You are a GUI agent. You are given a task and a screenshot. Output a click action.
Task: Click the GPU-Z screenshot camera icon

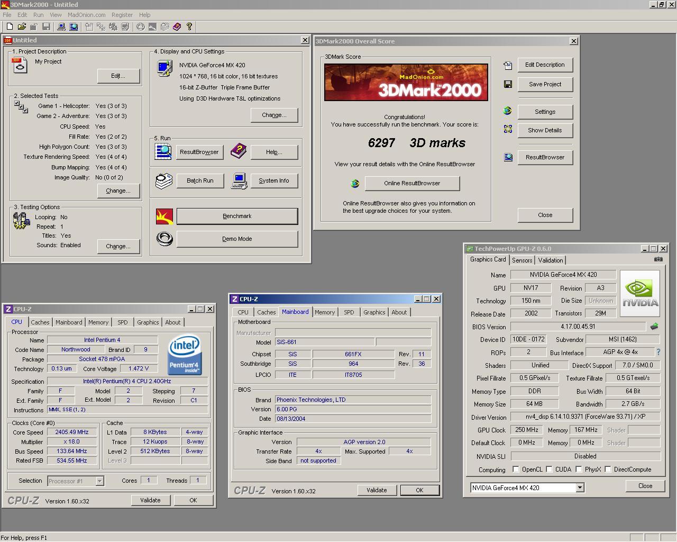tap(658, 259)
